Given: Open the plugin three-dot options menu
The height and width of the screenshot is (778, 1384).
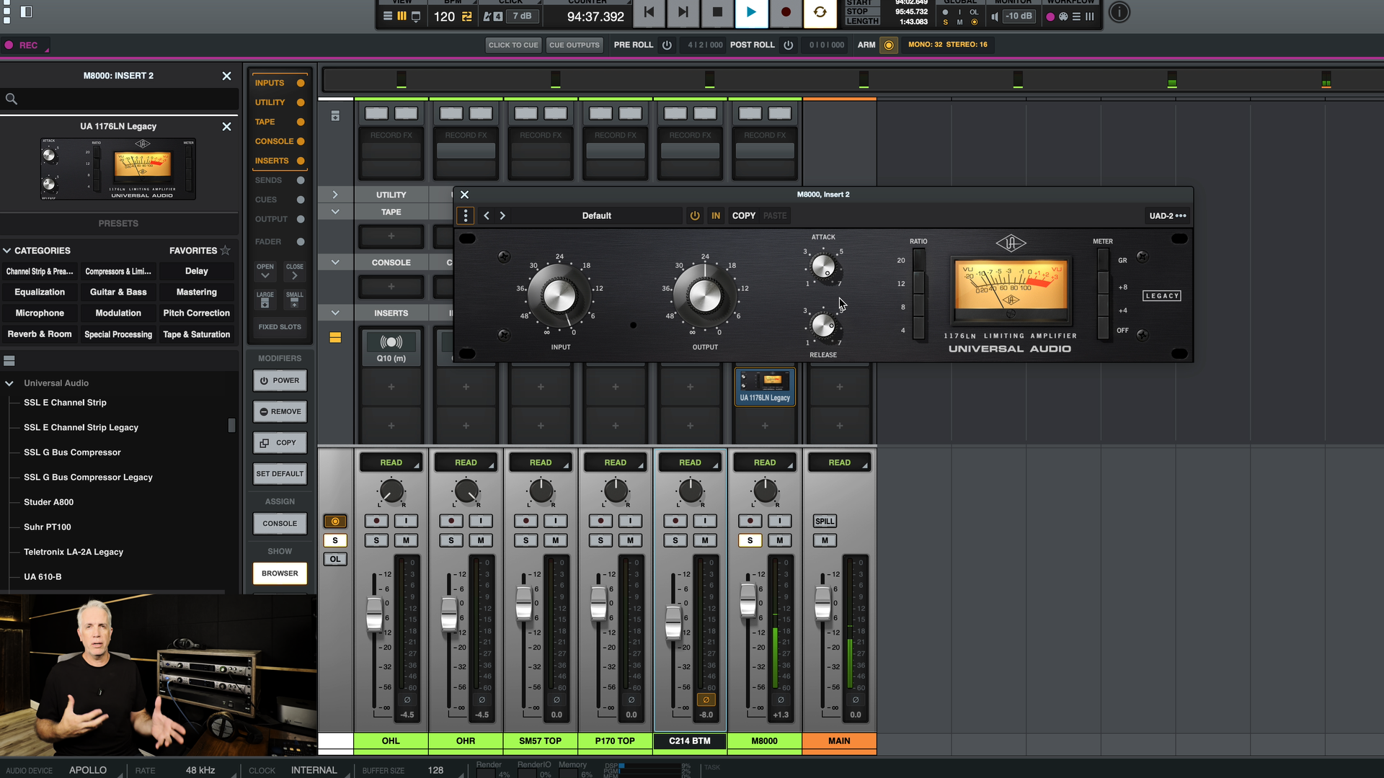Looking at the screenshot, I should point(466,215).
